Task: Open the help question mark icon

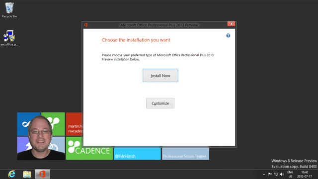Action: (x=228, y=36)
